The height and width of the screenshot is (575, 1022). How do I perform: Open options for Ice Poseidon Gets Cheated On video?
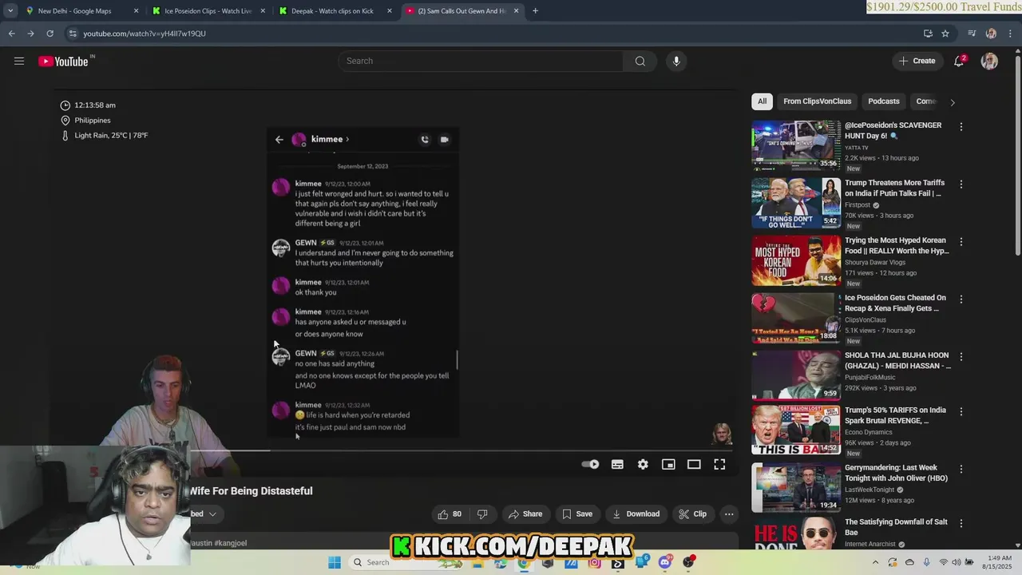tap(961, 299)
